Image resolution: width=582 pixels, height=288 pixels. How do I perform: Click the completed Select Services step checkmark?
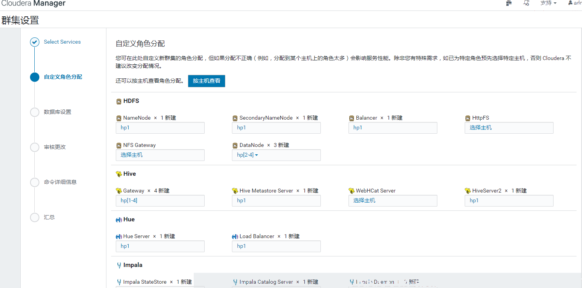35,42
